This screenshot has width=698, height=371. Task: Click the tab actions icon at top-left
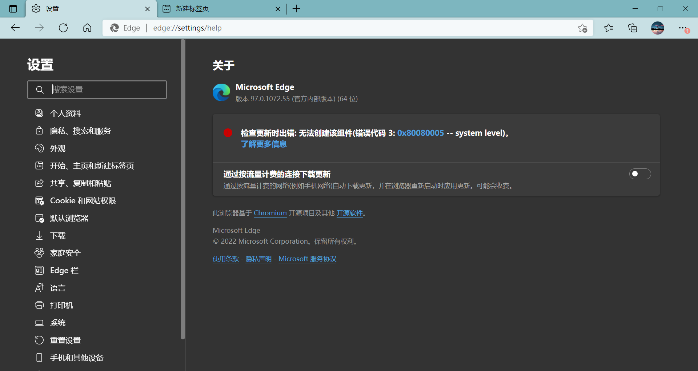coord(13,9)
